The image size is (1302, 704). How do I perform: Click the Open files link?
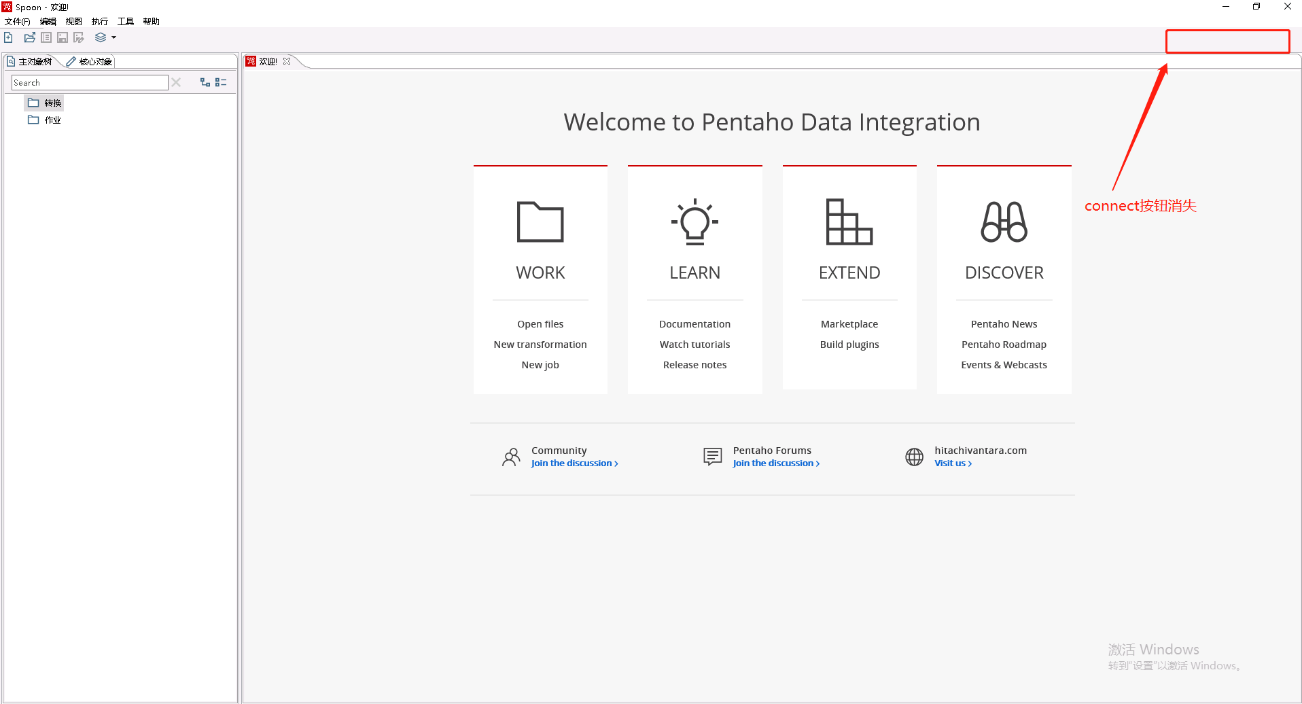tap(540, 324)
